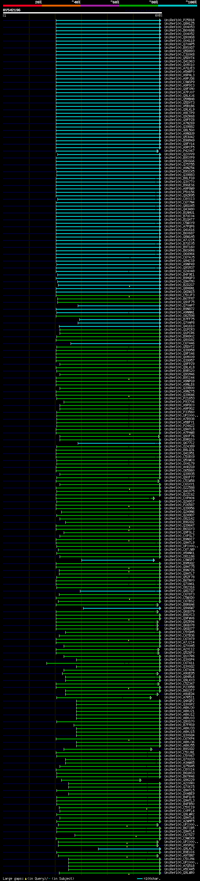Select hit label UniRef100_A9CTP9

[x=179, y=113]
